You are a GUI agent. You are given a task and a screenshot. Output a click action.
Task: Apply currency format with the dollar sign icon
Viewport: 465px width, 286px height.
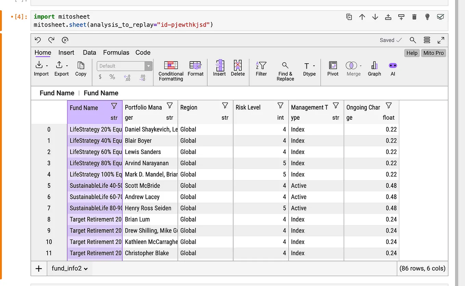(100, 77)
